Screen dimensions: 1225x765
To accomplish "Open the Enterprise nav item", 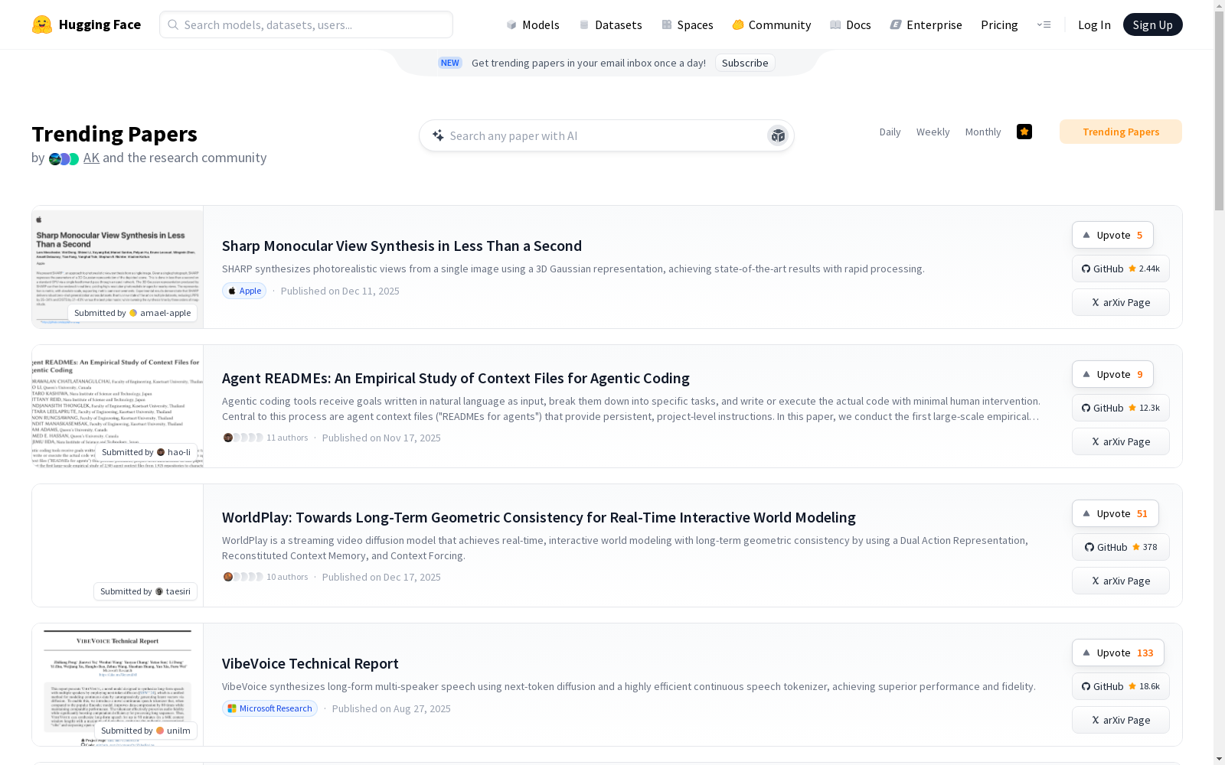I will point(926,24).
